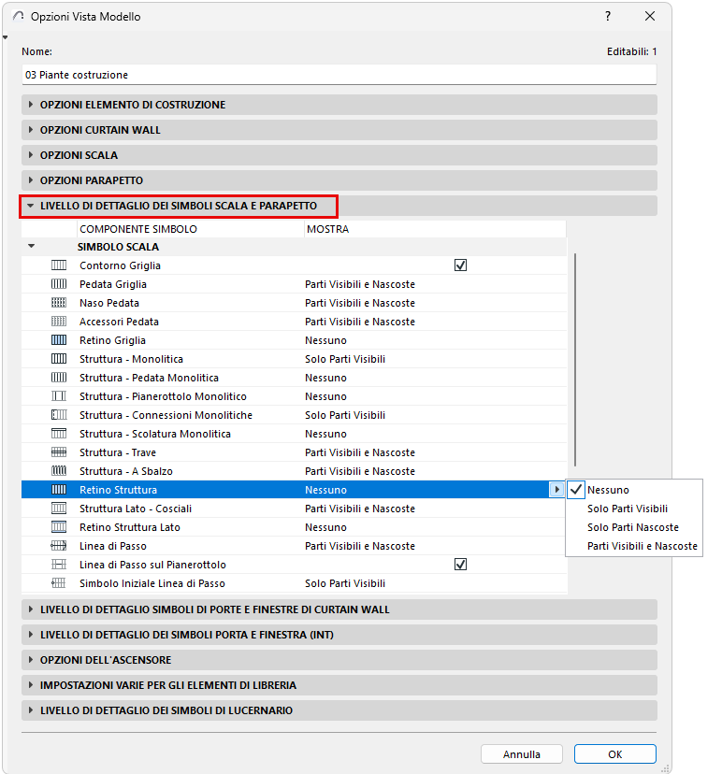Click the Struttura - Connessioni Monolitiche icon

tap(59, 415)
